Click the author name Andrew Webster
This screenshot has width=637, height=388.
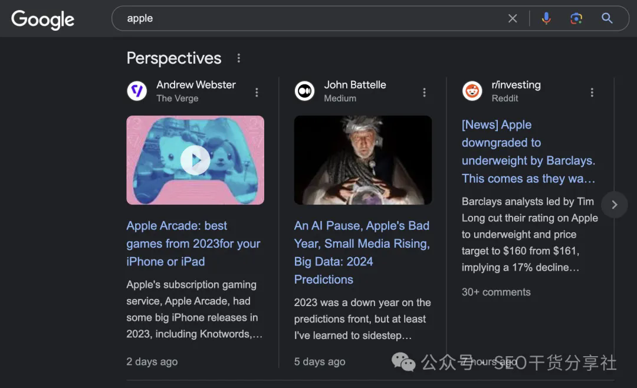pyautogui.click(x=196, y=84)
